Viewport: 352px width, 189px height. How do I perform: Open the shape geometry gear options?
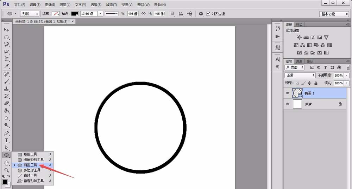pos(201,14)
